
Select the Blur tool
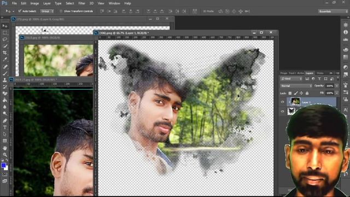5,107
